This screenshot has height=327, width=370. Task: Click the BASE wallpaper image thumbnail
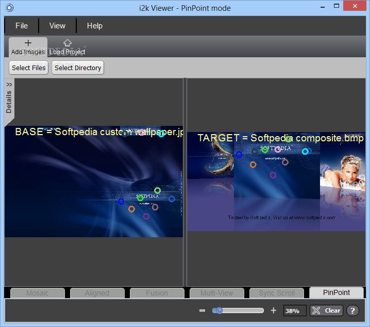(94, 182)
